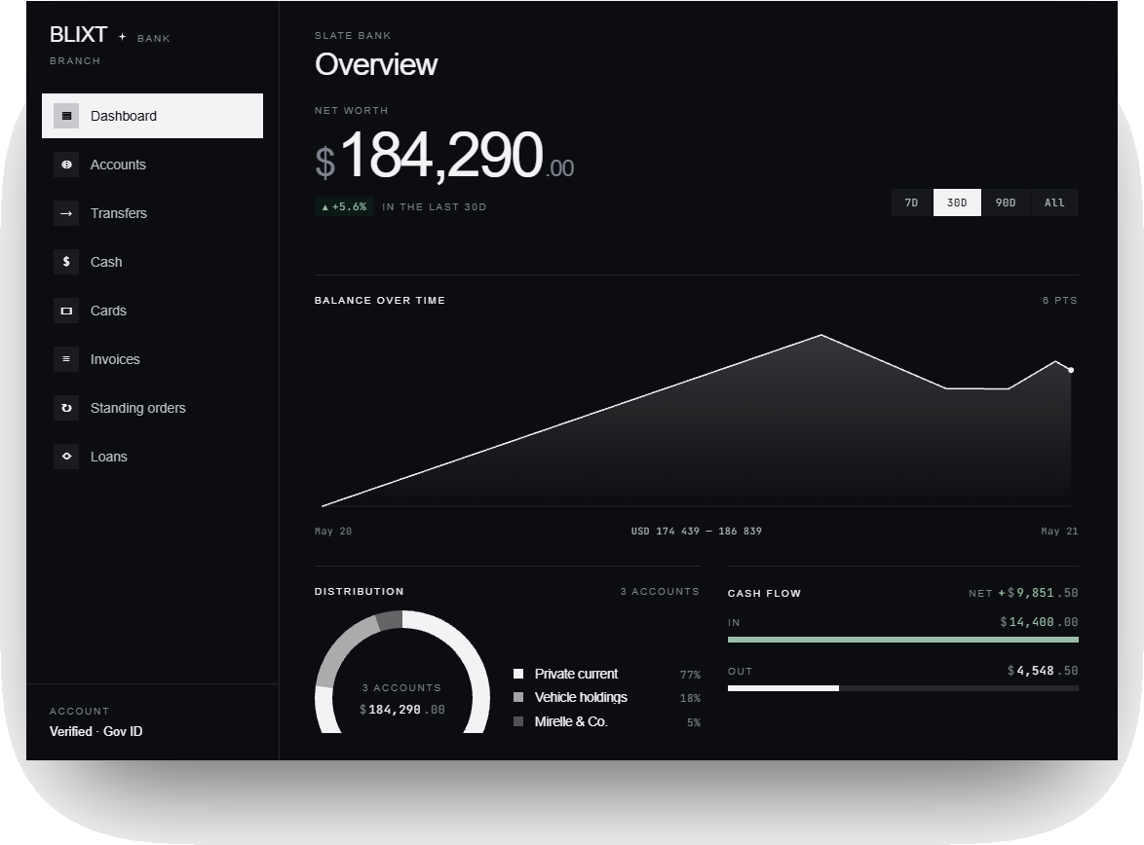
Task: Click the Dashboard grid icon in sidebar
Action: point(66,116)
